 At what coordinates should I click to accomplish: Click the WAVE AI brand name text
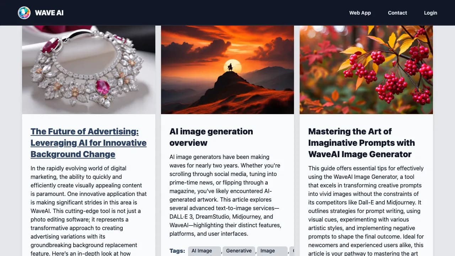coord(49,13)
